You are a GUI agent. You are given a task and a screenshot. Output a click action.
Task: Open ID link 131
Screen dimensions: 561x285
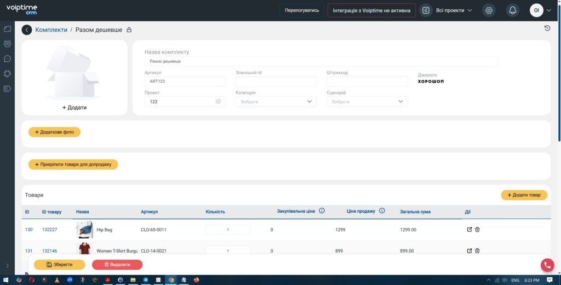click(28, 251)
